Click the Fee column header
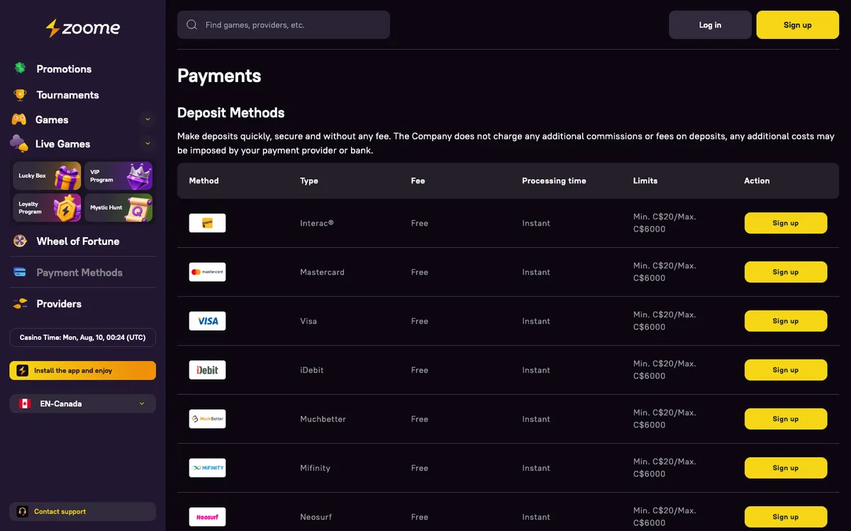This screenshot has height=531, width=851. coord(418,181)
